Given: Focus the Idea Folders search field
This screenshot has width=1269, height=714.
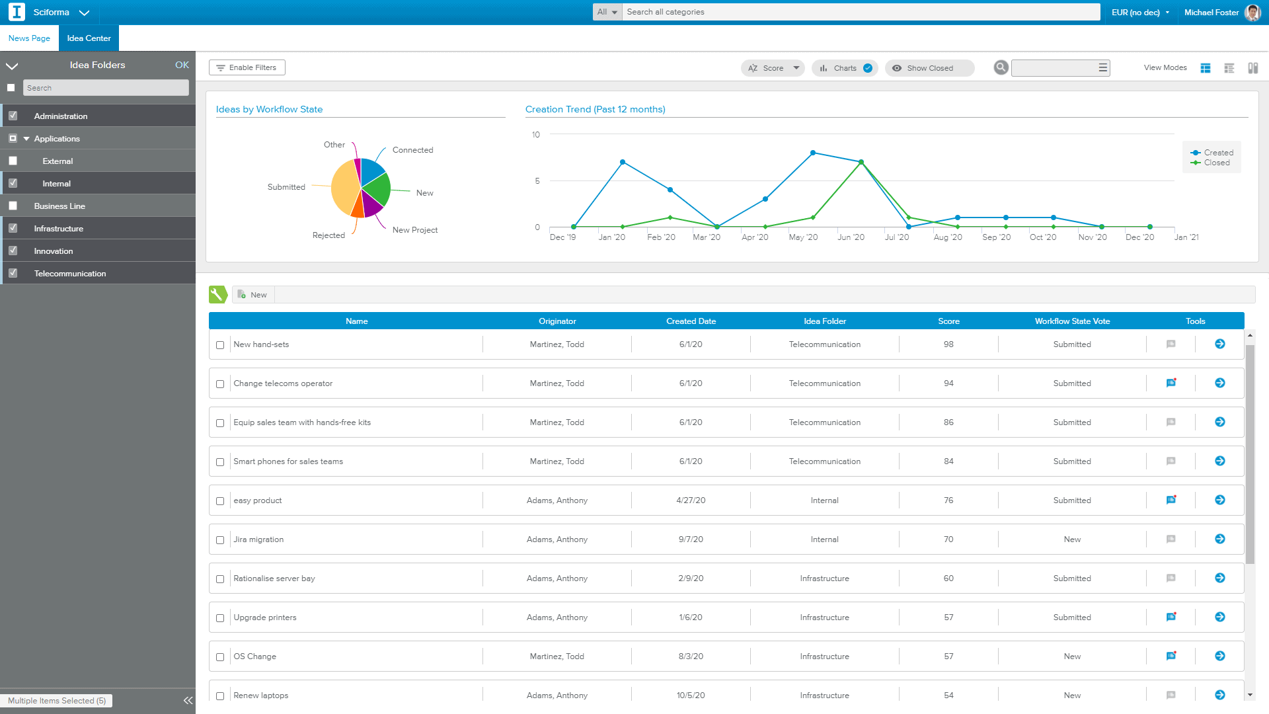Looking at the screenshot, I should 106,88.
